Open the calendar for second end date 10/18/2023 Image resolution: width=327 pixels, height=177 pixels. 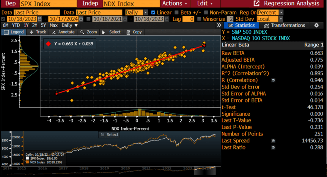coord(166,19)
